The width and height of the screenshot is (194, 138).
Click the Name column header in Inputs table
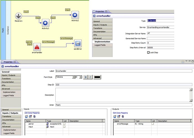click(35, 121)
